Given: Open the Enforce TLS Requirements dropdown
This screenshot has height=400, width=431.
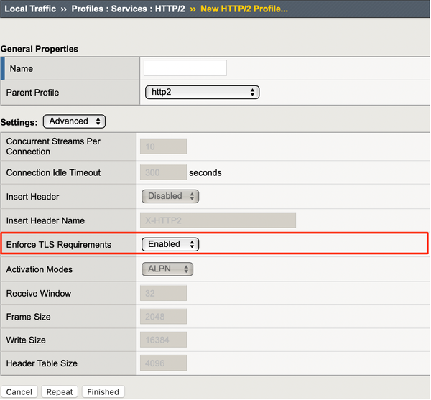Looking at the screenshot, I should click(x=170, y=244).
